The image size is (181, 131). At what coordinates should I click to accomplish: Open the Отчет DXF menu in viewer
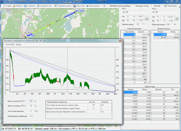pos(10,44)
